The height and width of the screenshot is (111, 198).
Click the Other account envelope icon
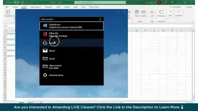point(45,66)
